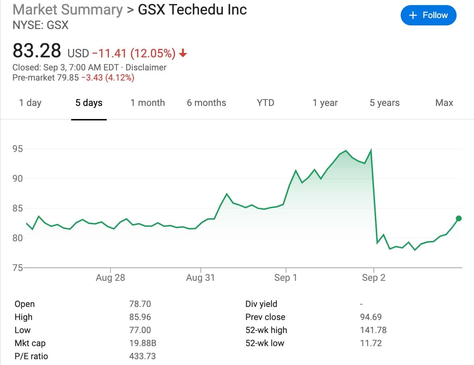
Task: Click the Mkt cap value 19.88B
Action: coord(143,343)
